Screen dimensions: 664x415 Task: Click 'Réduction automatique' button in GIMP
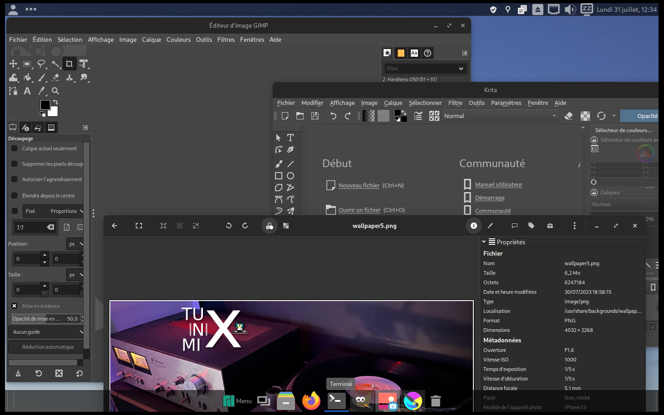(46, 347)
